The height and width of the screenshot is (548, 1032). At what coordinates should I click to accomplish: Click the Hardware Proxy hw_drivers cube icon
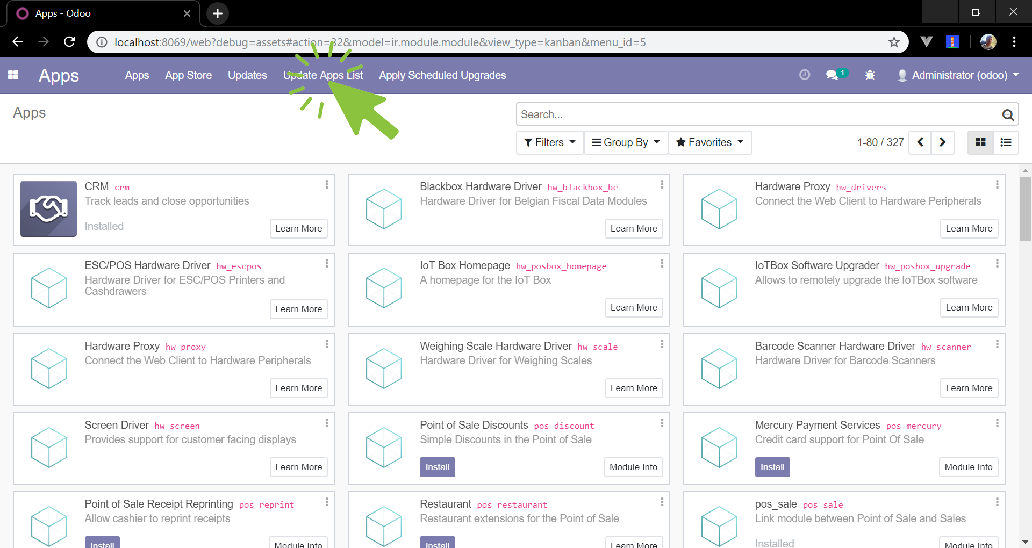coord(719,208)
